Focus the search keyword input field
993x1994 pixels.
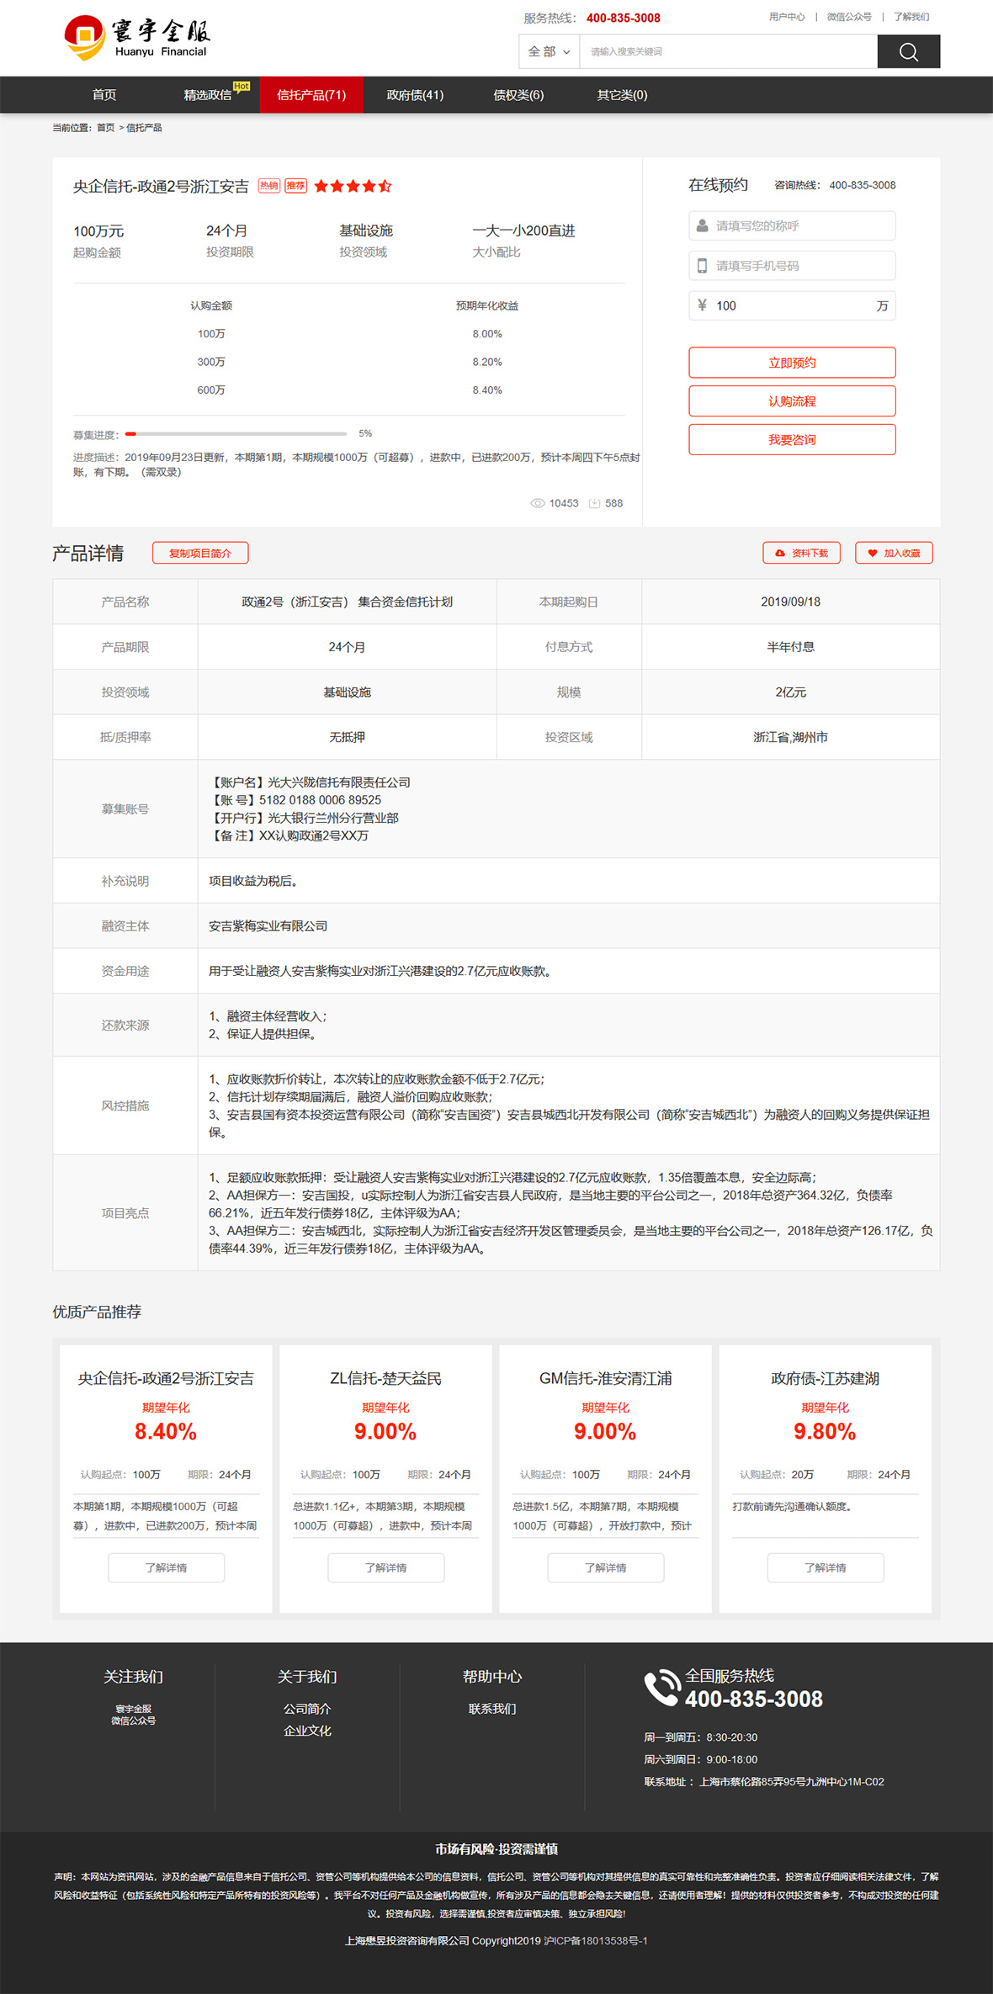[x=728, y=51]
